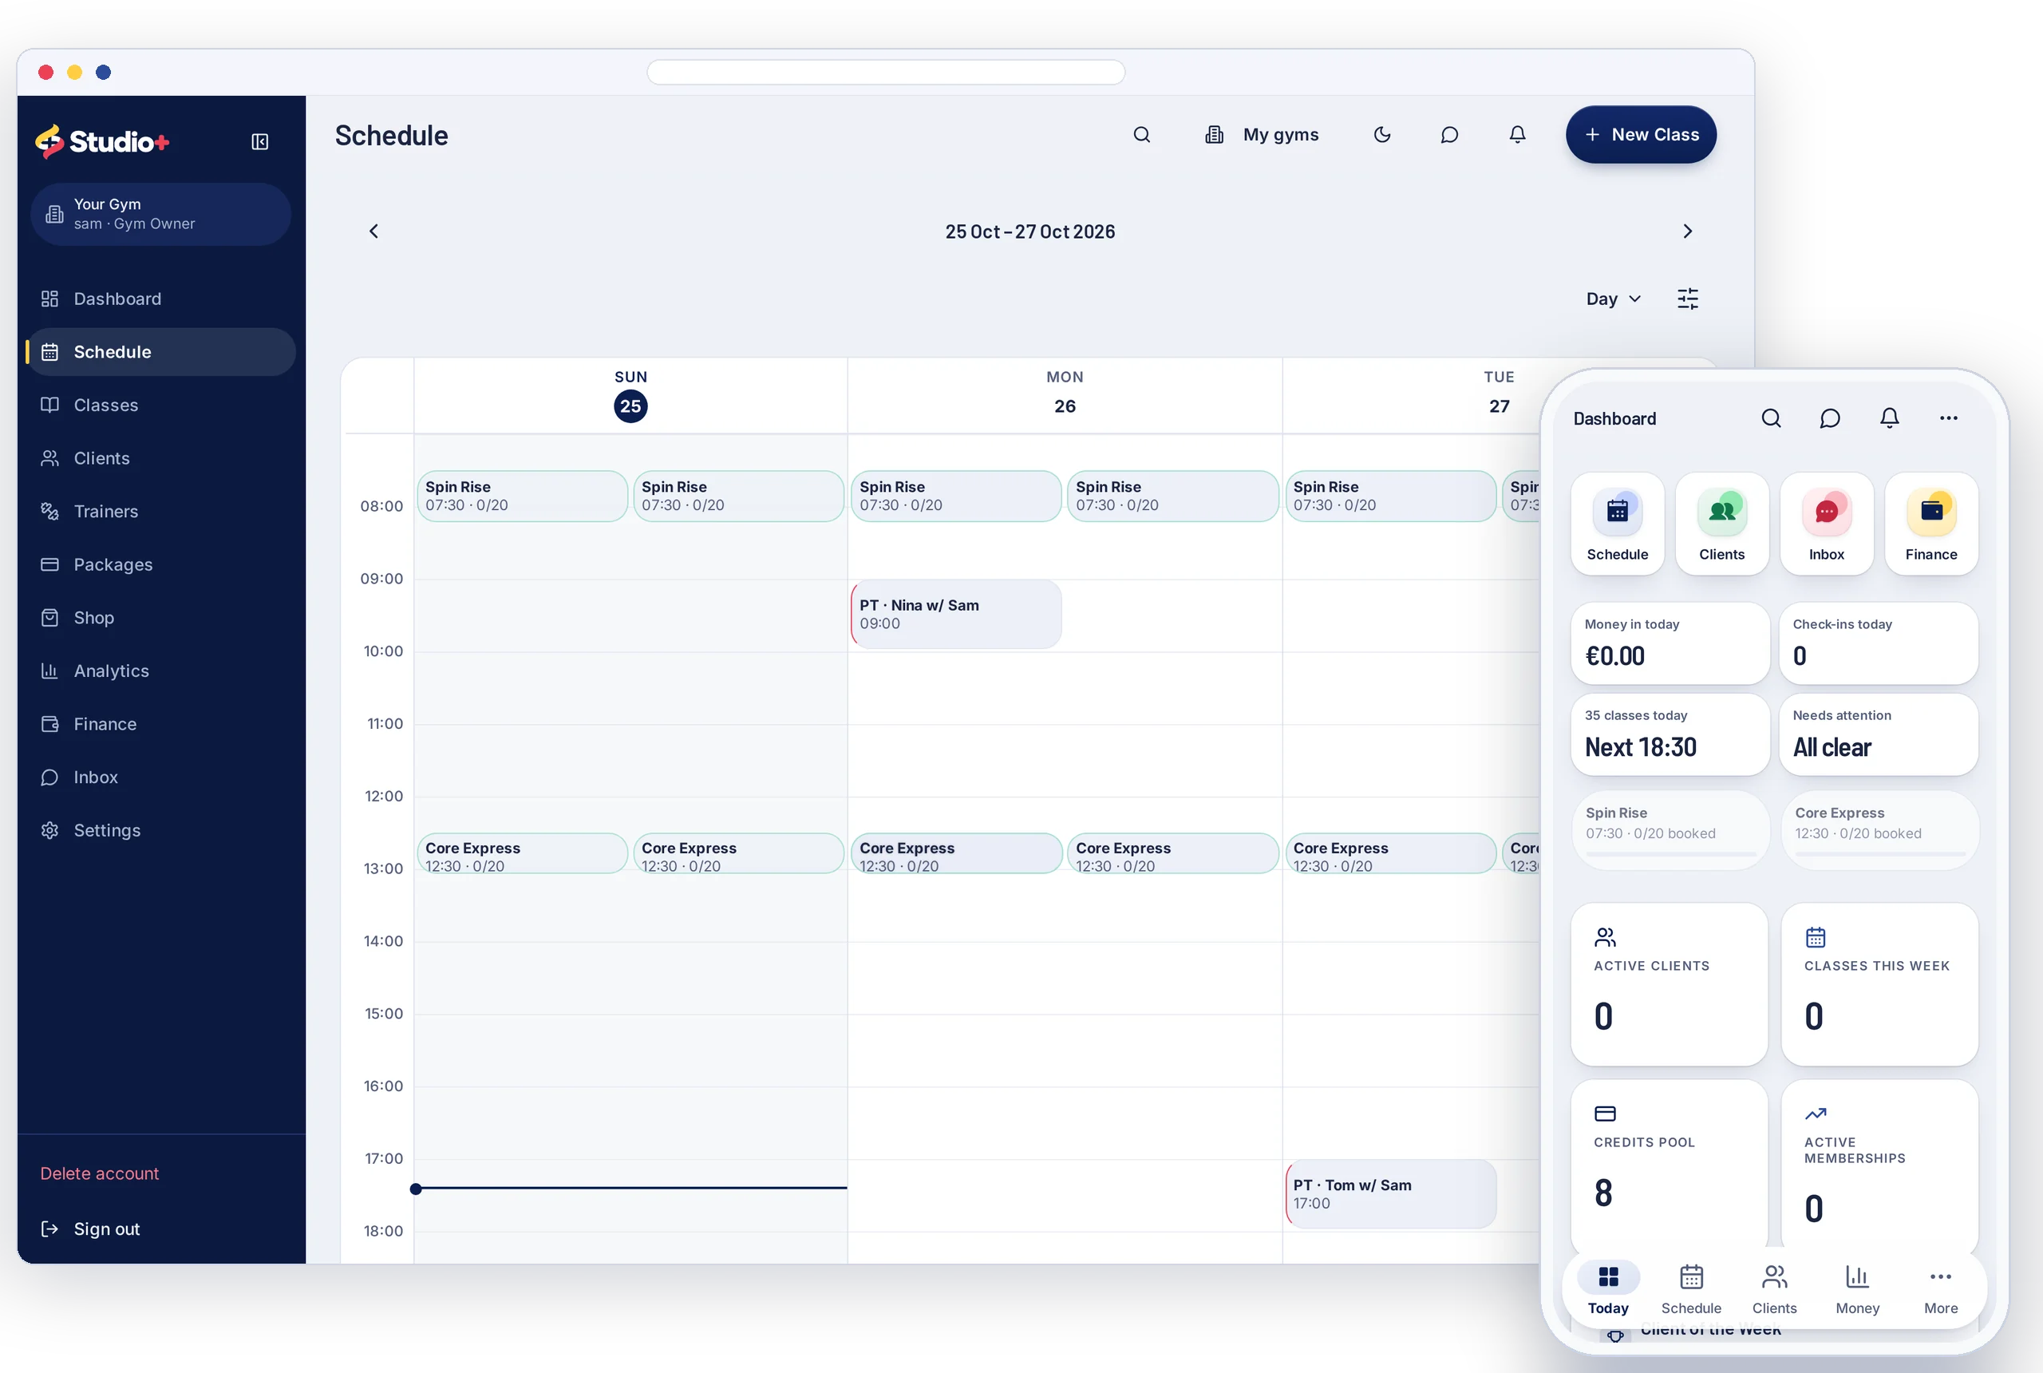2043x1373 pixels.
Task: Select Schedule tab in mobile bottom bar
Action: tap(1691, 1289)
